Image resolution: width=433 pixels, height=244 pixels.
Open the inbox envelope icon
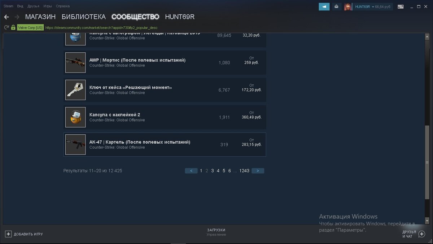pyautogui.click(x=336, y=6)
